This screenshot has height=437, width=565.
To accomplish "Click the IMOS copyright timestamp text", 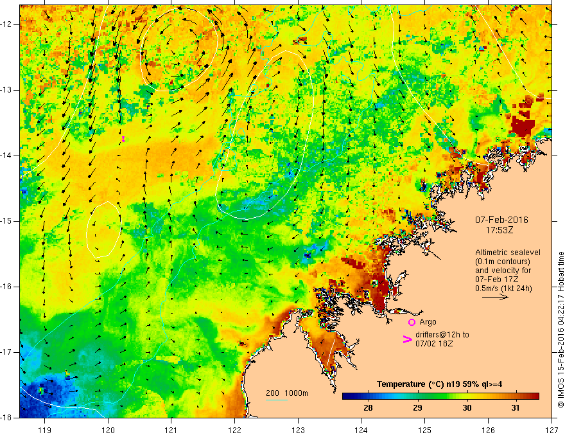I will [x=561, y=330].
